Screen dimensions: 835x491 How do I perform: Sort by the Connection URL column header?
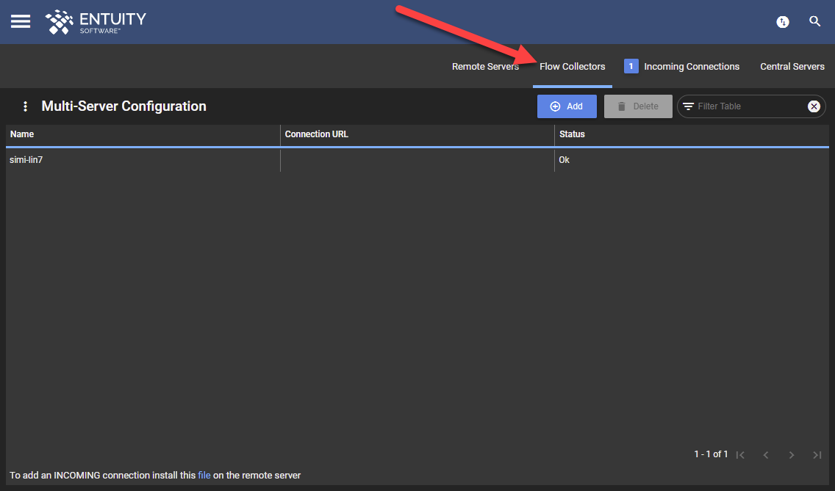(417, 134)
